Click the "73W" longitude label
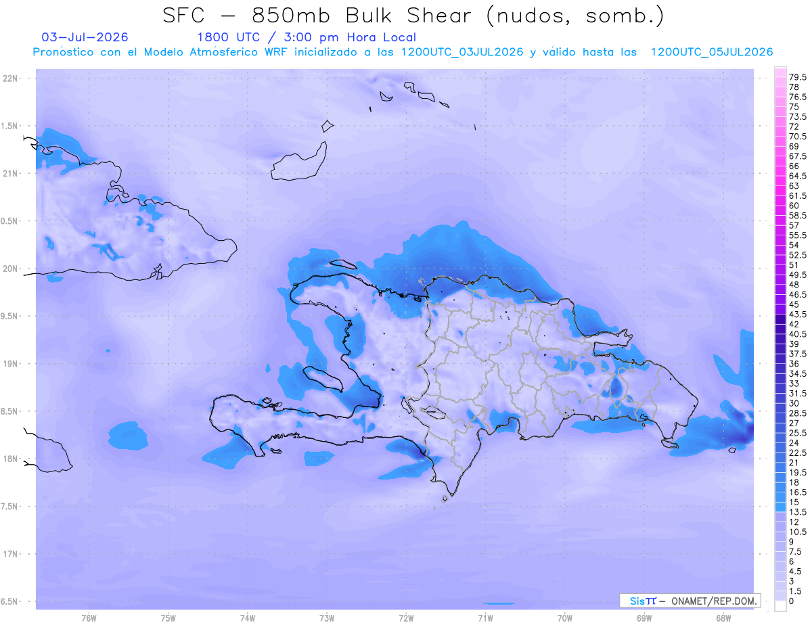The image size is (812, 627). (327, 618)
